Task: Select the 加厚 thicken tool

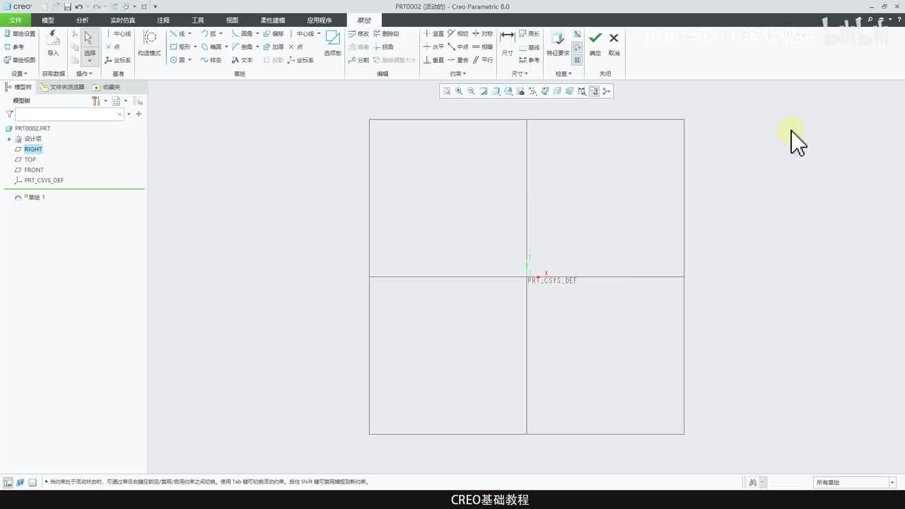Action: click(x=273, y=47)
